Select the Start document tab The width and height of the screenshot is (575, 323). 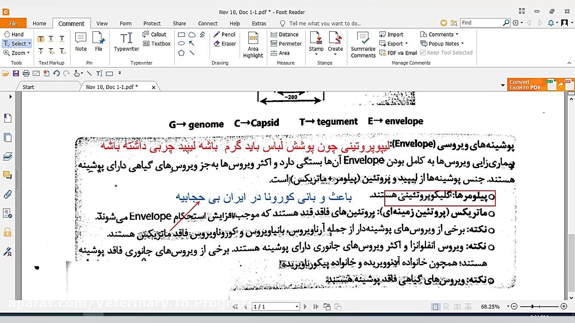click(28, 86)
